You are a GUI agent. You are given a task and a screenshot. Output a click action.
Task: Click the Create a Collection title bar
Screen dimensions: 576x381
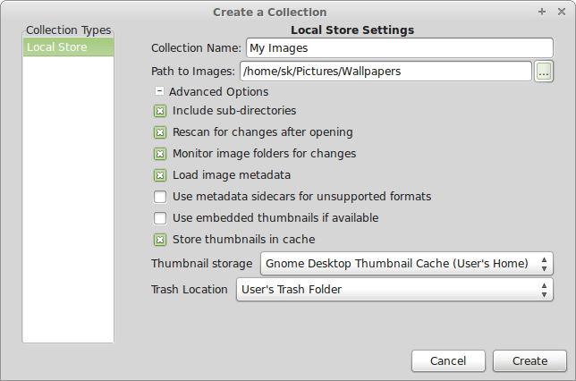pyautogui.click(x=270, y=12)
